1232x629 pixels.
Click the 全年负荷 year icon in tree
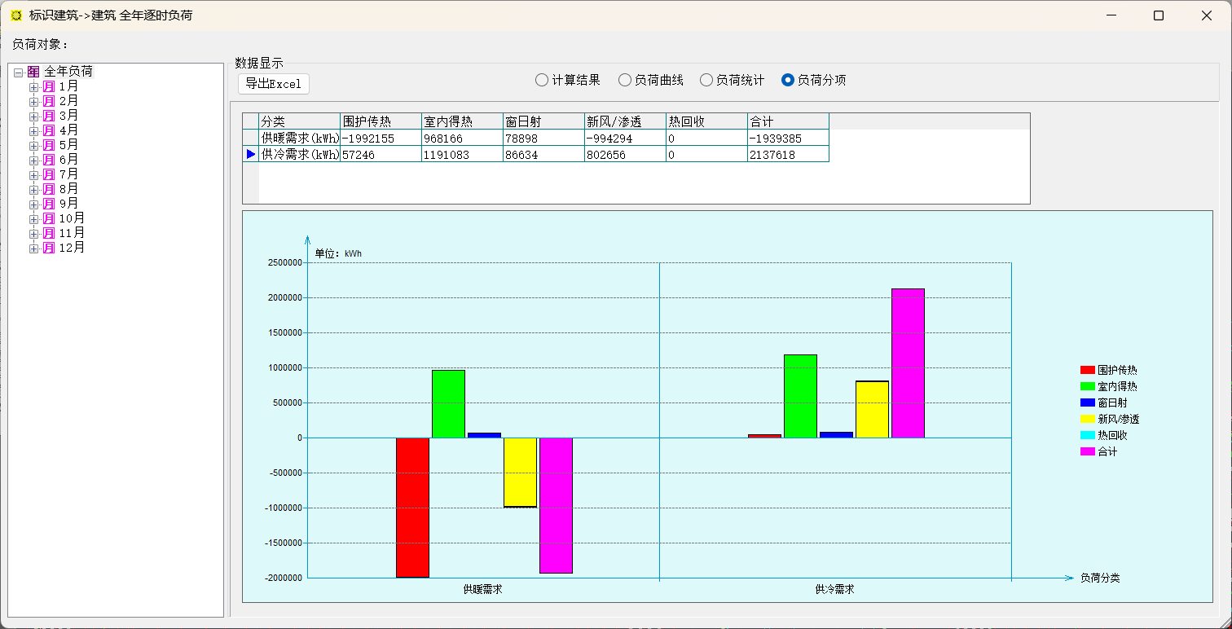click(x=33, y=72)
